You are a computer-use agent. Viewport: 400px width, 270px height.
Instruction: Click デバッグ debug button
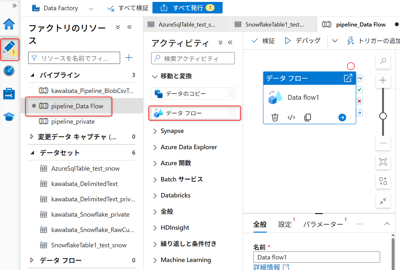click(302, 41)
